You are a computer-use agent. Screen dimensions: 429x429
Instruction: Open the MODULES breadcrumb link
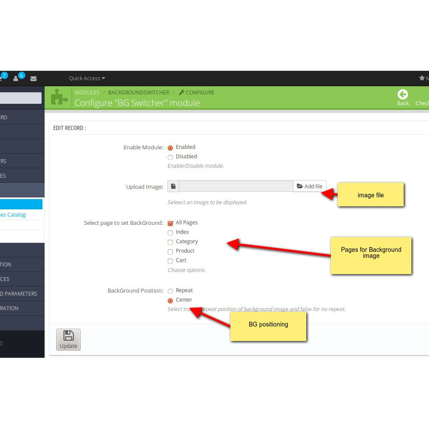(x=87, y=92)
